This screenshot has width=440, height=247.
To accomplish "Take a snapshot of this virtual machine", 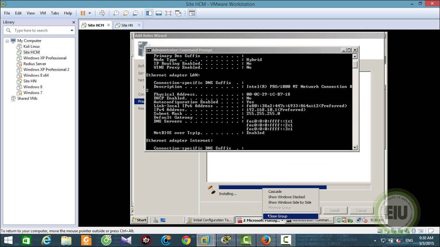I will click(x=116, y=13).
